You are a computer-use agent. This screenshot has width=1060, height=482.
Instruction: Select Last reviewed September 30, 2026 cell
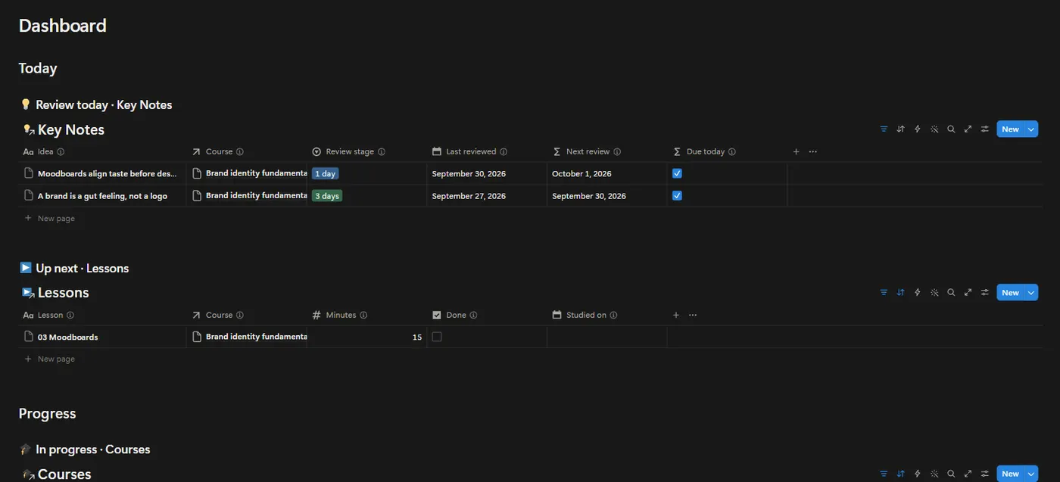[487, 174]
